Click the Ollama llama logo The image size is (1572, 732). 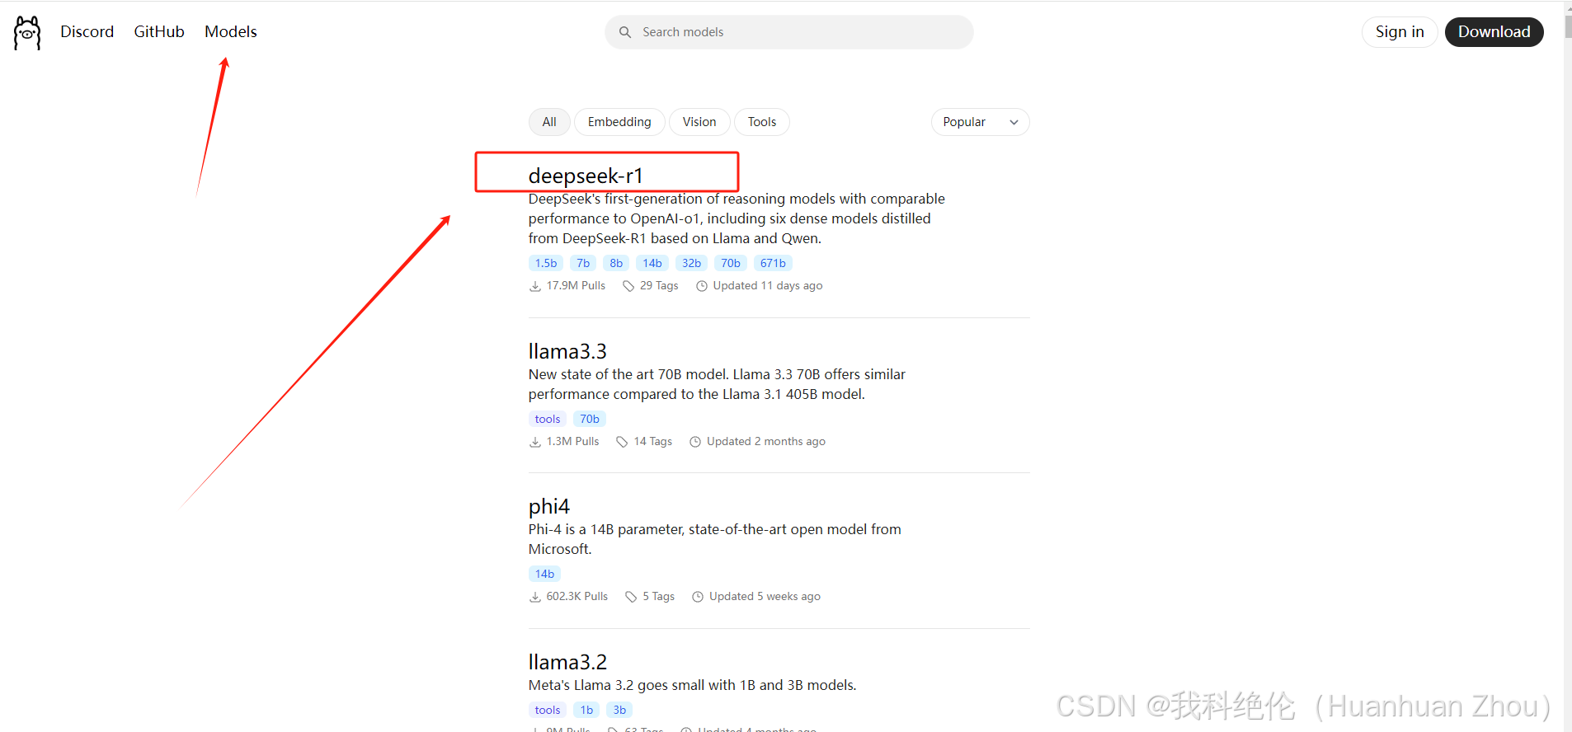pos(27,33)
